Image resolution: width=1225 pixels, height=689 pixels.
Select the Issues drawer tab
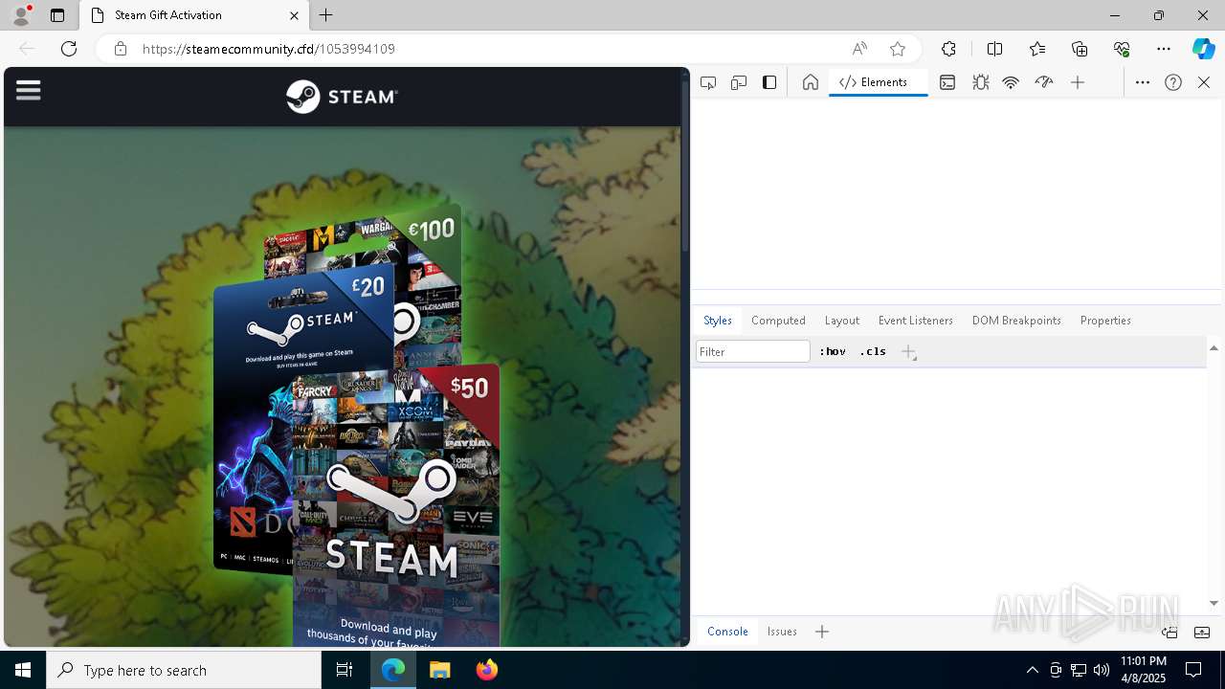[x=782, y=632]
